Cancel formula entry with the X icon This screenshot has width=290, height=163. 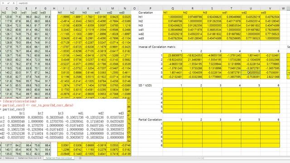click(3, 3)
